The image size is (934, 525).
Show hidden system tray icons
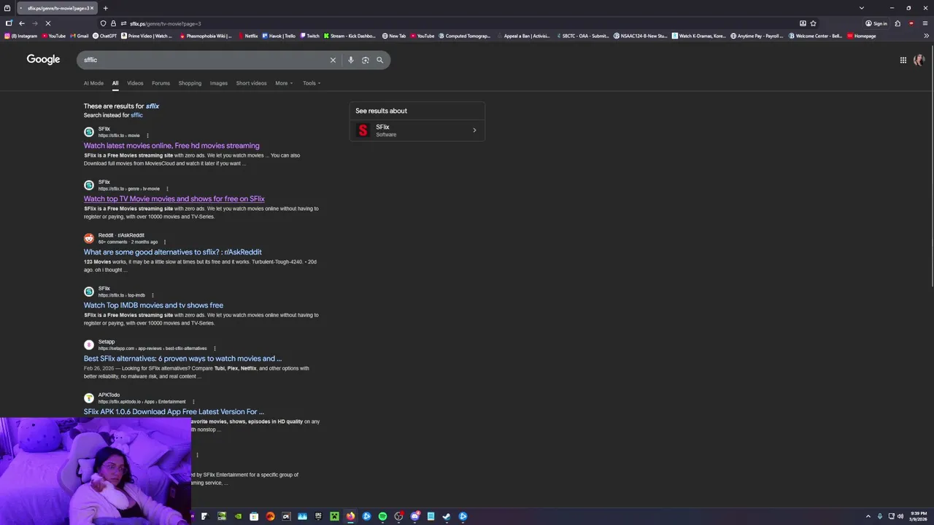(x=868, y=516)
